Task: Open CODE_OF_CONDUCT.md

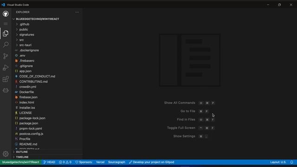Action: coord(47,76)
